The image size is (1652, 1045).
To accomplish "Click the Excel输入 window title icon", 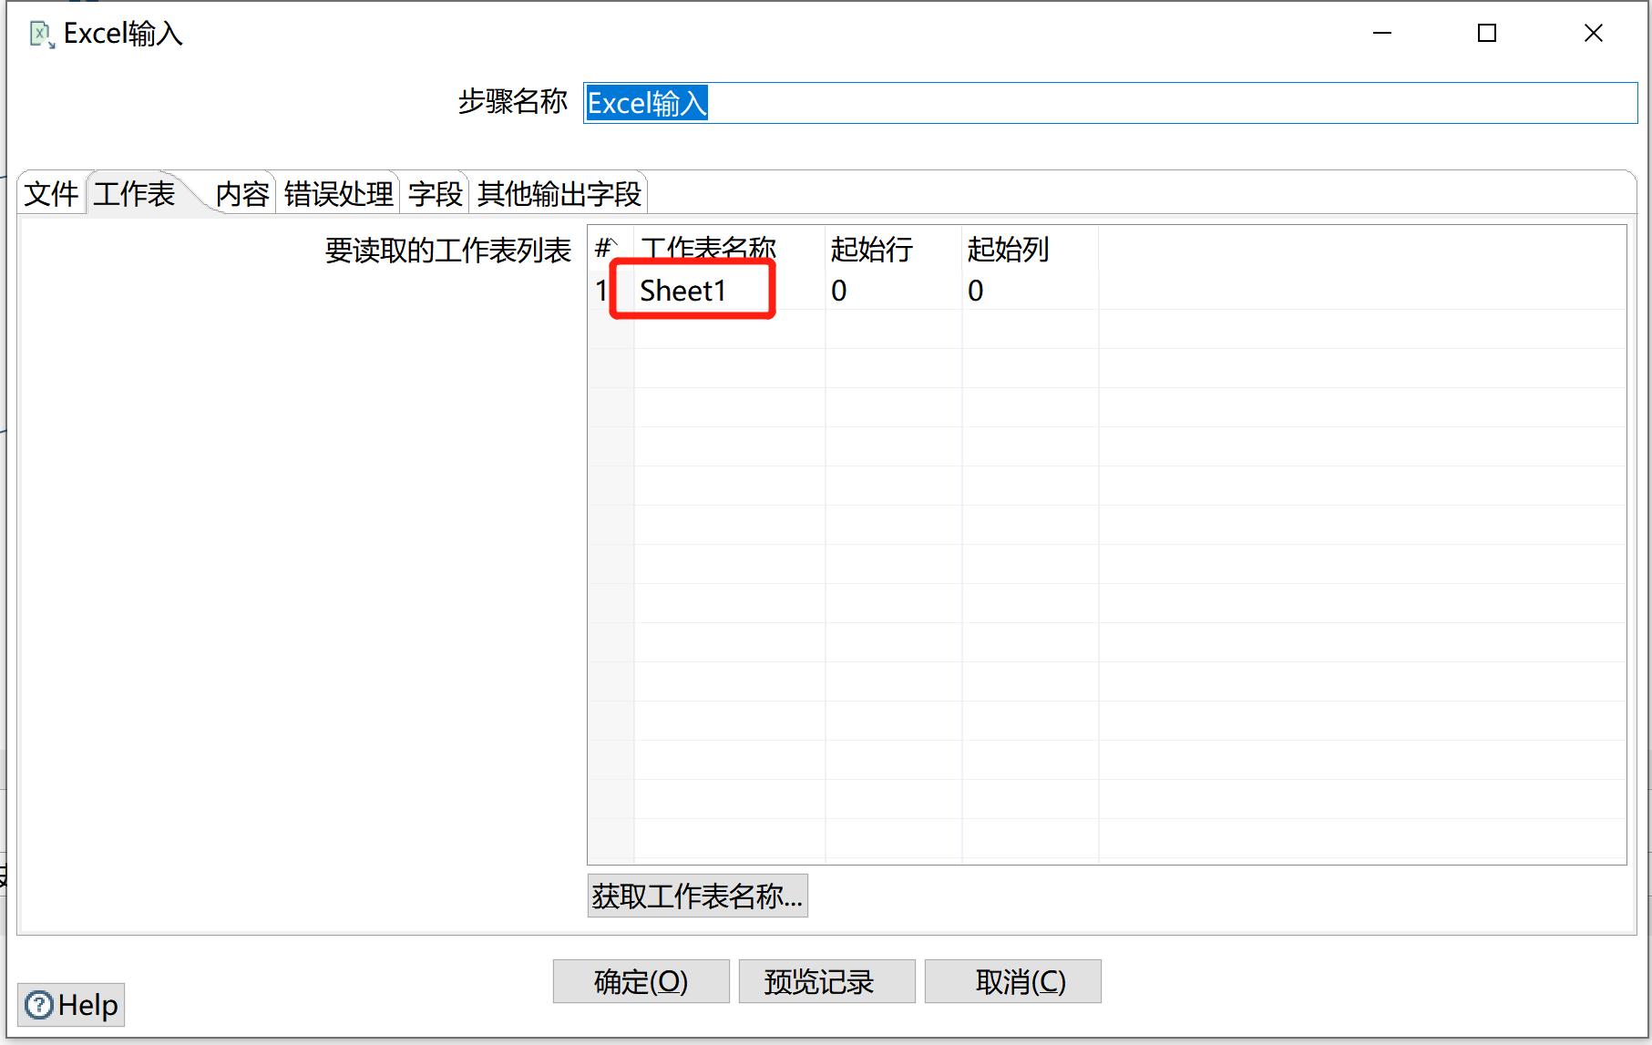I will point(42,35).
